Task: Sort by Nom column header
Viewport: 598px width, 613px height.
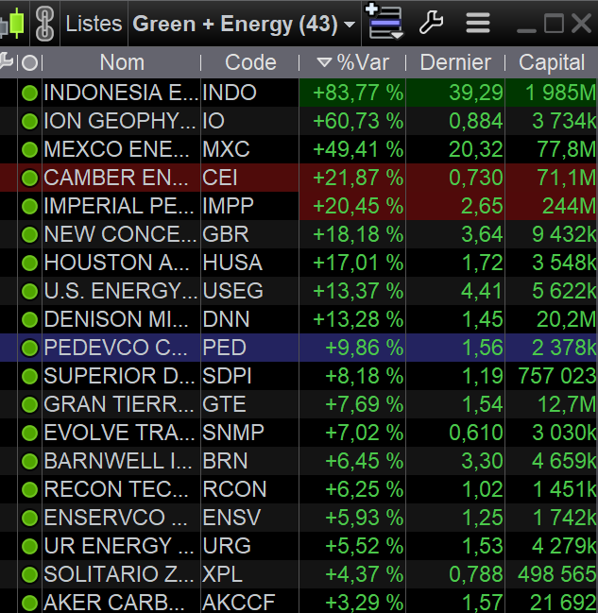Action: pyautogui.click(x=122, y=62)
